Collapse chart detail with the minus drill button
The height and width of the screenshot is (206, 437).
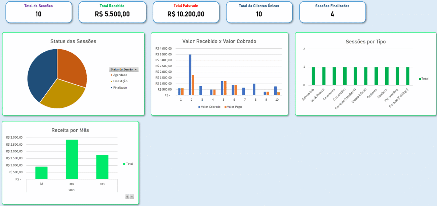coord(131,197)
